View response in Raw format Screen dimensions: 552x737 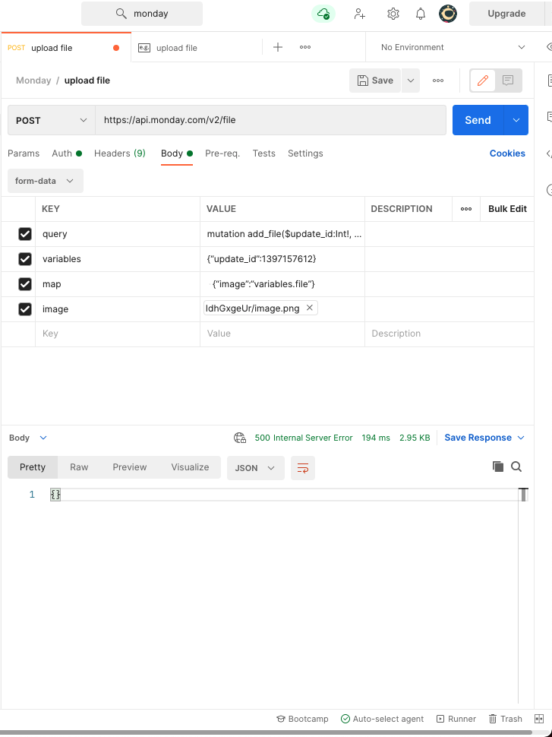(x=79, y=467)
